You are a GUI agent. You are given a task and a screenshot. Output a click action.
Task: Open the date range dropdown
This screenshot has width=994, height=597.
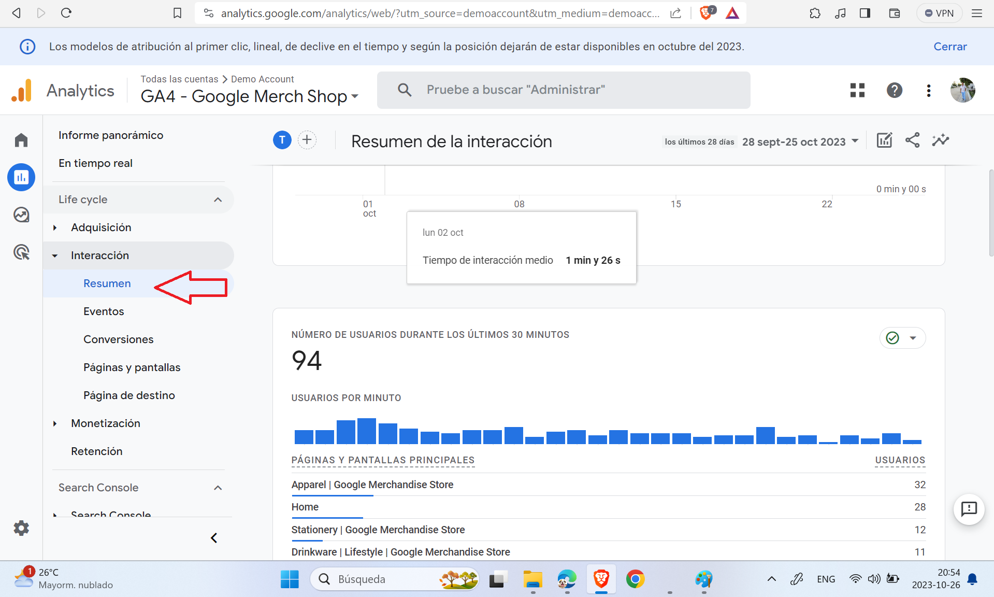(800, 141)
